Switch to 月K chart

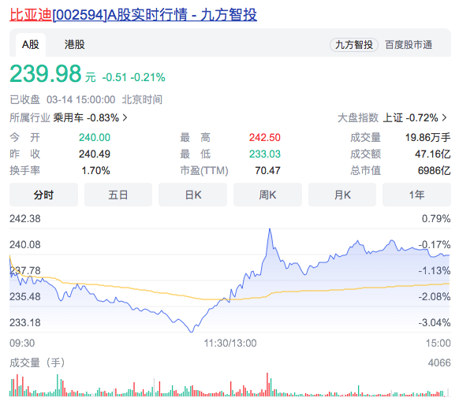point(342,195)
